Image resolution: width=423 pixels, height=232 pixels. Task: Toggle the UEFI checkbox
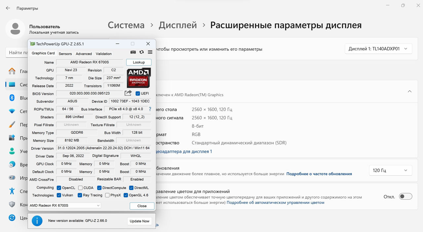(x=138, y=93)
